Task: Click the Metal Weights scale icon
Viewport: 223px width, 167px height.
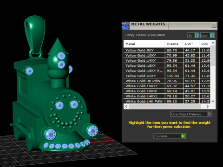Action: tap(125, 26)
